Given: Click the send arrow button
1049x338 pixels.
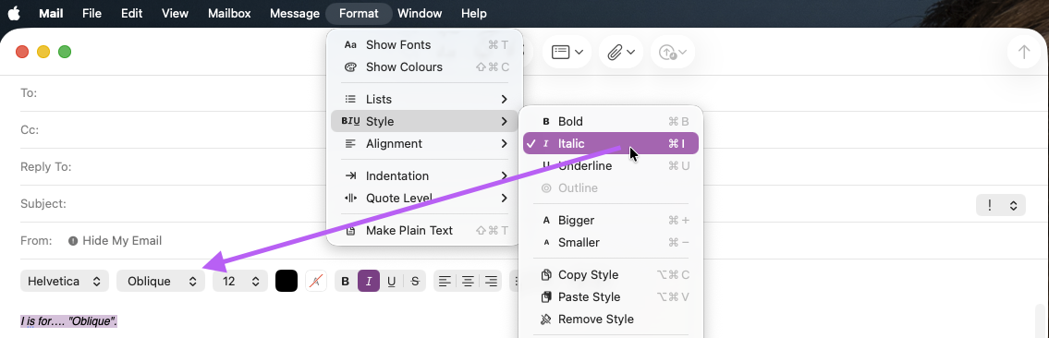Looking at the screenshot, I should coord(1023,52).
